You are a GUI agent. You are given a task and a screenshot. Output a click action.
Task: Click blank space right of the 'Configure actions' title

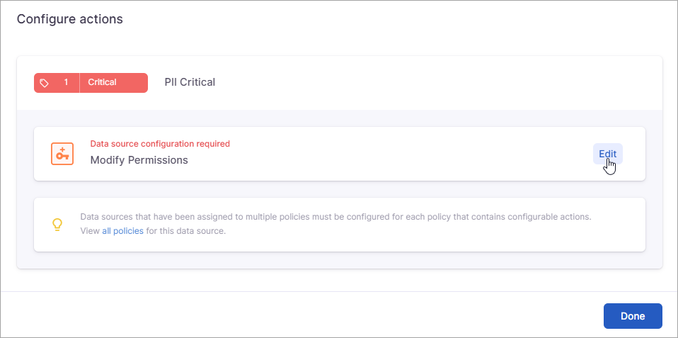389,19
